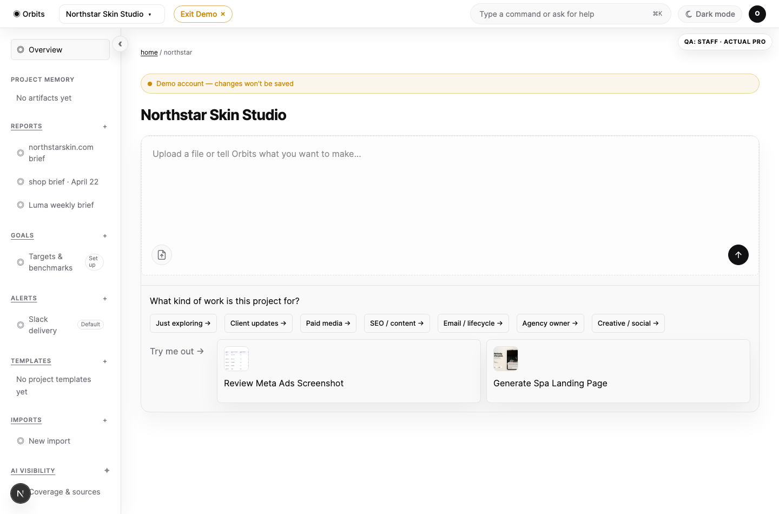Click the file upload icon in the prompt box
The height and width of the screenshot is (514, 779).
point(162,255)
